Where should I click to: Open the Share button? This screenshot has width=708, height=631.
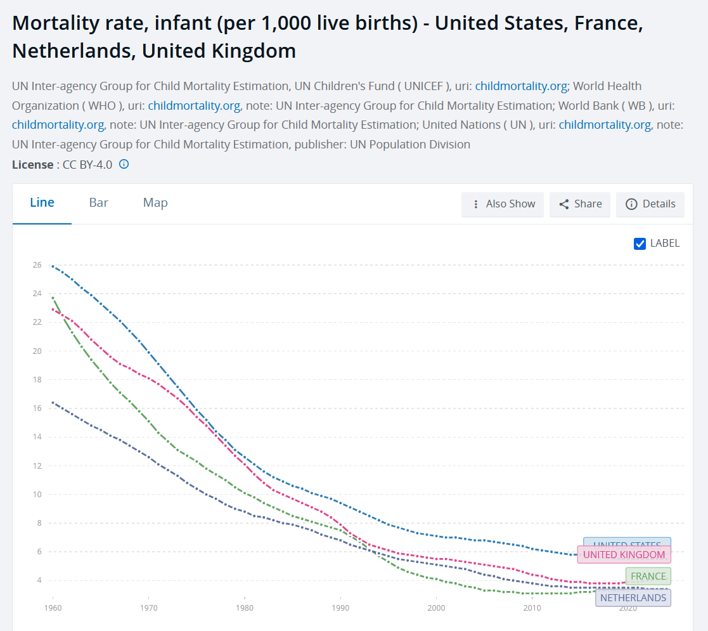580,204
